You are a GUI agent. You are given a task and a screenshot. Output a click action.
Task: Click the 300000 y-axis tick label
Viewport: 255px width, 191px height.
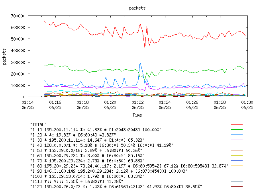pyautogui.click(x=18, y=62)
